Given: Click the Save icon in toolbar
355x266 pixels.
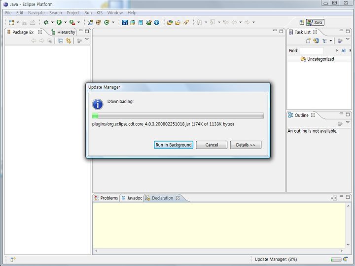Looking at the screenshot, I should tap(25, 22).
